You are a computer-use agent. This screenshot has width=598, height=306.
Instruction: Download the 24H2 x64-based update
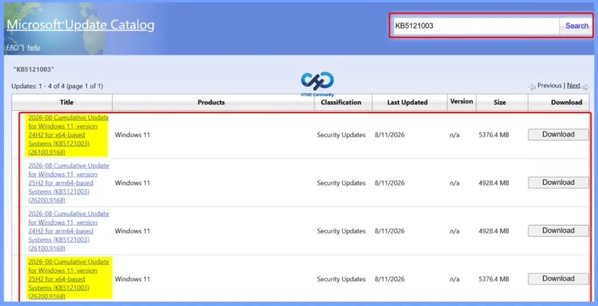(558, 135)
